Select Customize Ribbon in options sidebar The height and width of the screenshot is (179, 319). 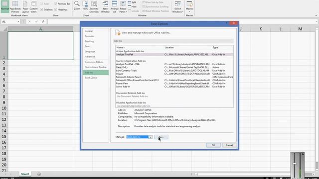coord(96,62)
